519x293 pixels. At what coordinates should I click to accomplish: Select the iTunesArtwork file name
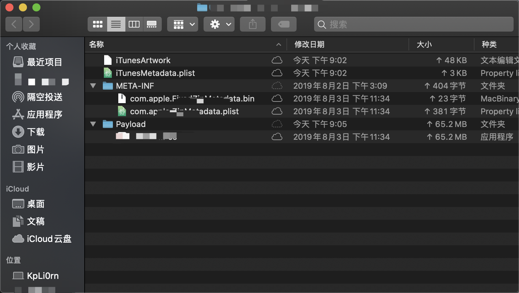[143, 60]
